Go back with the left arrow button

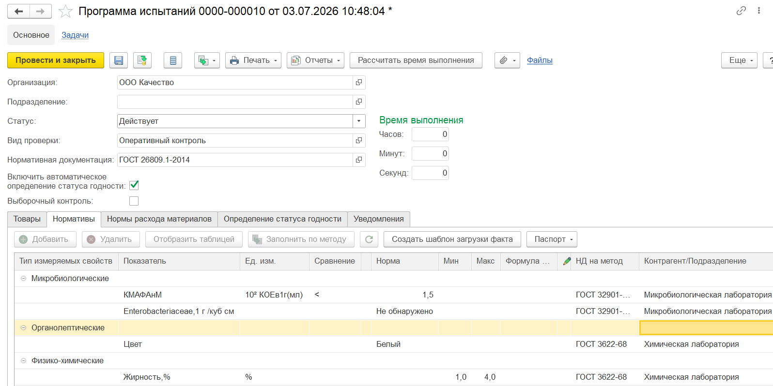(19, 11)
